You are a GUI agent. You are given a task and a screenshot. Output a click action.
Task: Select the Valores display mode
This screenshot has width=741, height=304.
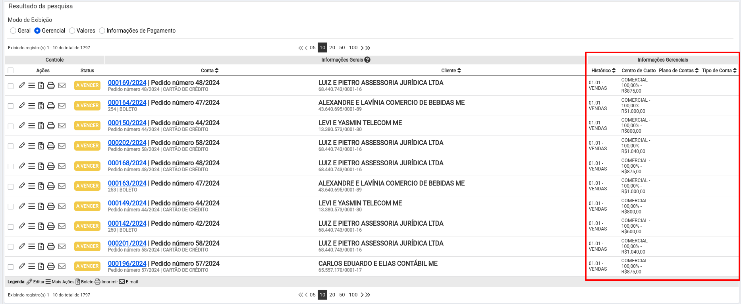[x=72, y=31]
